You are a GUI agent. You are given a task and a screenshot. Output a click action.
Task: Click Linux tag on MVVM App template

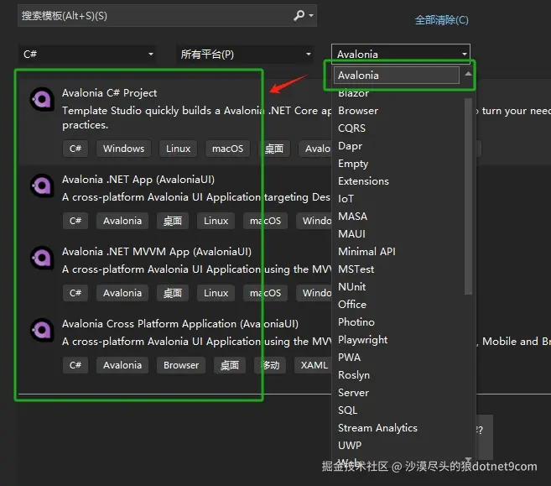click(216, 293)
